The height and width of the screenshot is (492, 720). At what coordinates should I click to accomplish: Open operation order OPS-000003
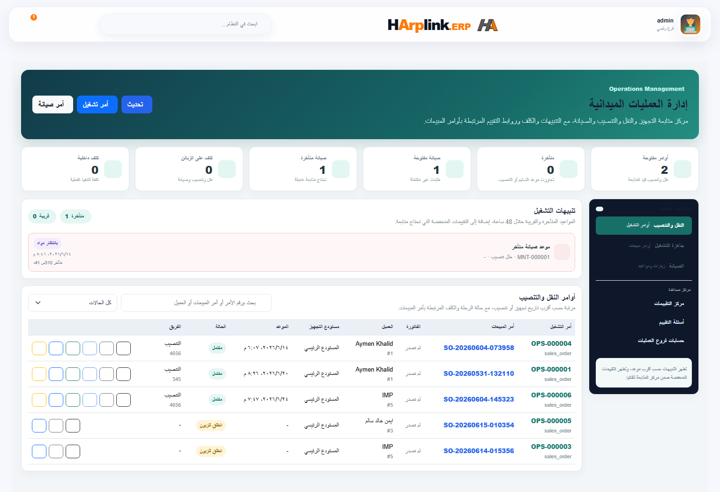pos(551,447)
